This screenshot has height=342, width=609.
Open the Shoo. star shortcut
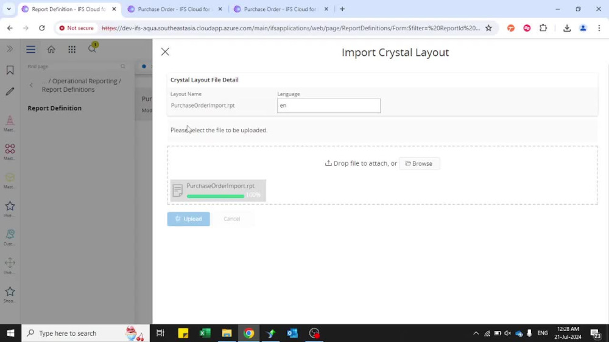click(x=10, y=295)
